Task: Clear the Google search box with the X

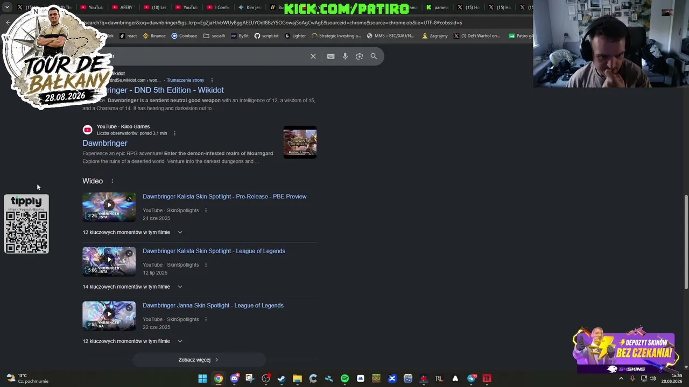Action: tap(313, 56)
